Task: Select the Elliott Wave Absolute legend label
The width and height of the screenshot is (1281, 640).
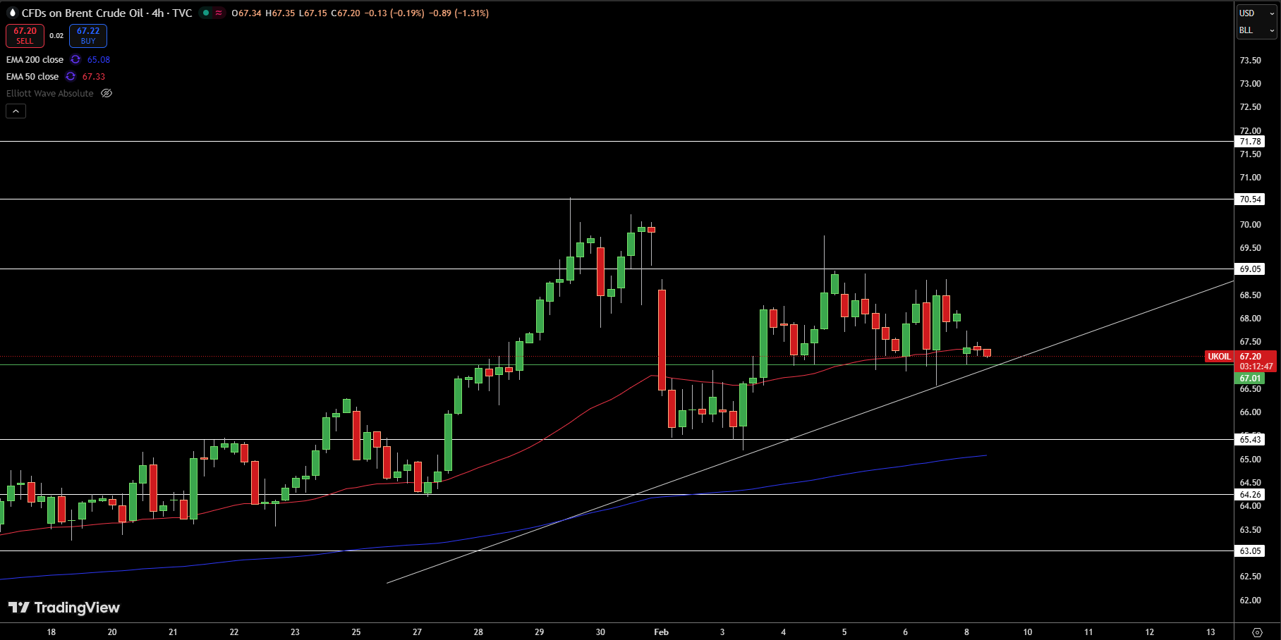Action: click(50, 94)
